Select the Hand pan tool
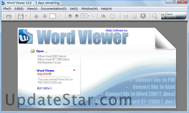Viewport: 189px width, 113px height. pos(112,16)
